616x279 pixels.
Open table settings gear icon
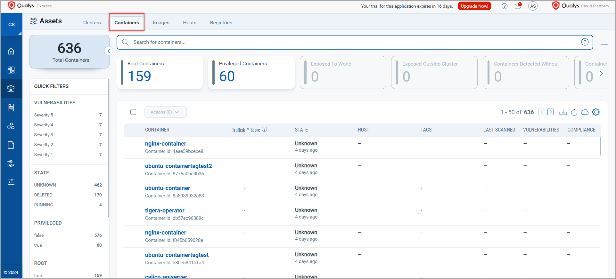(596, 112)
